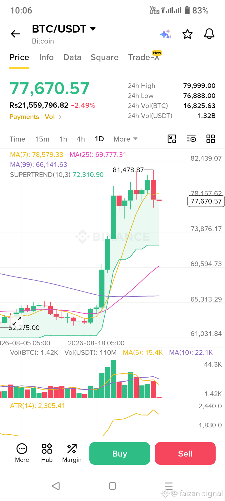
Task: Tap Android back navigation button
Action: [56, 486]
